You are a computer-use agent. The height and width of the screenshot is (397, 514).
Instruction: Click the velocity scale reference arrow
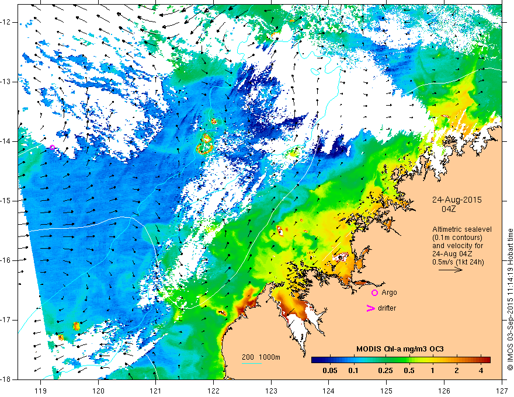450,270
